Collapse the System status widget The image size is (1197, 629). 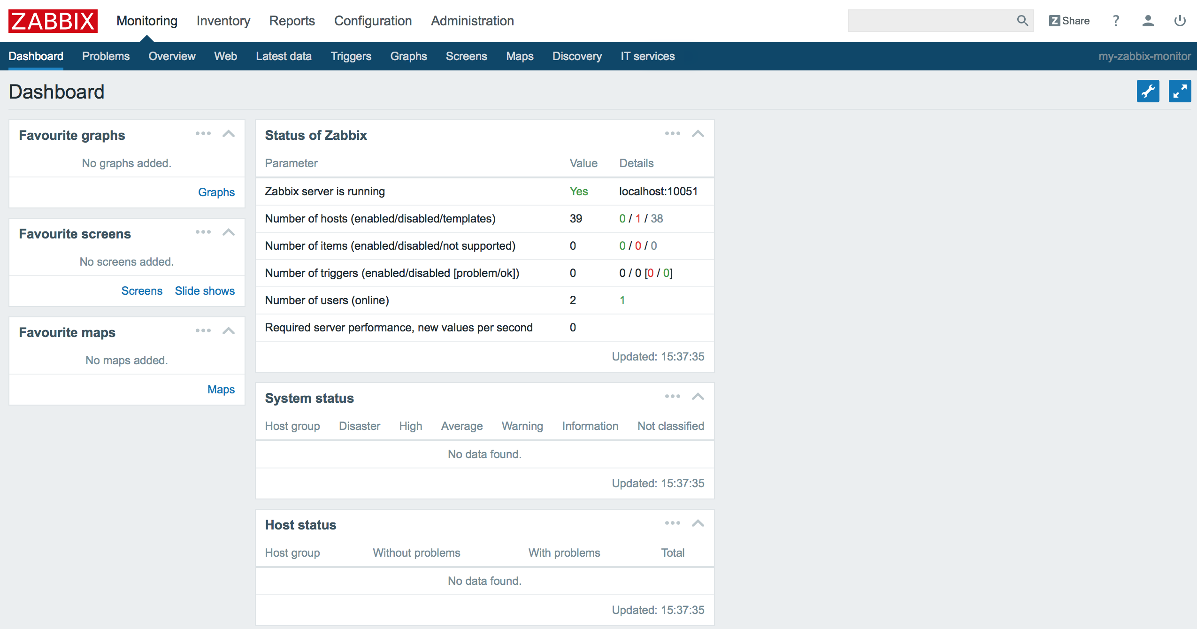698,397
